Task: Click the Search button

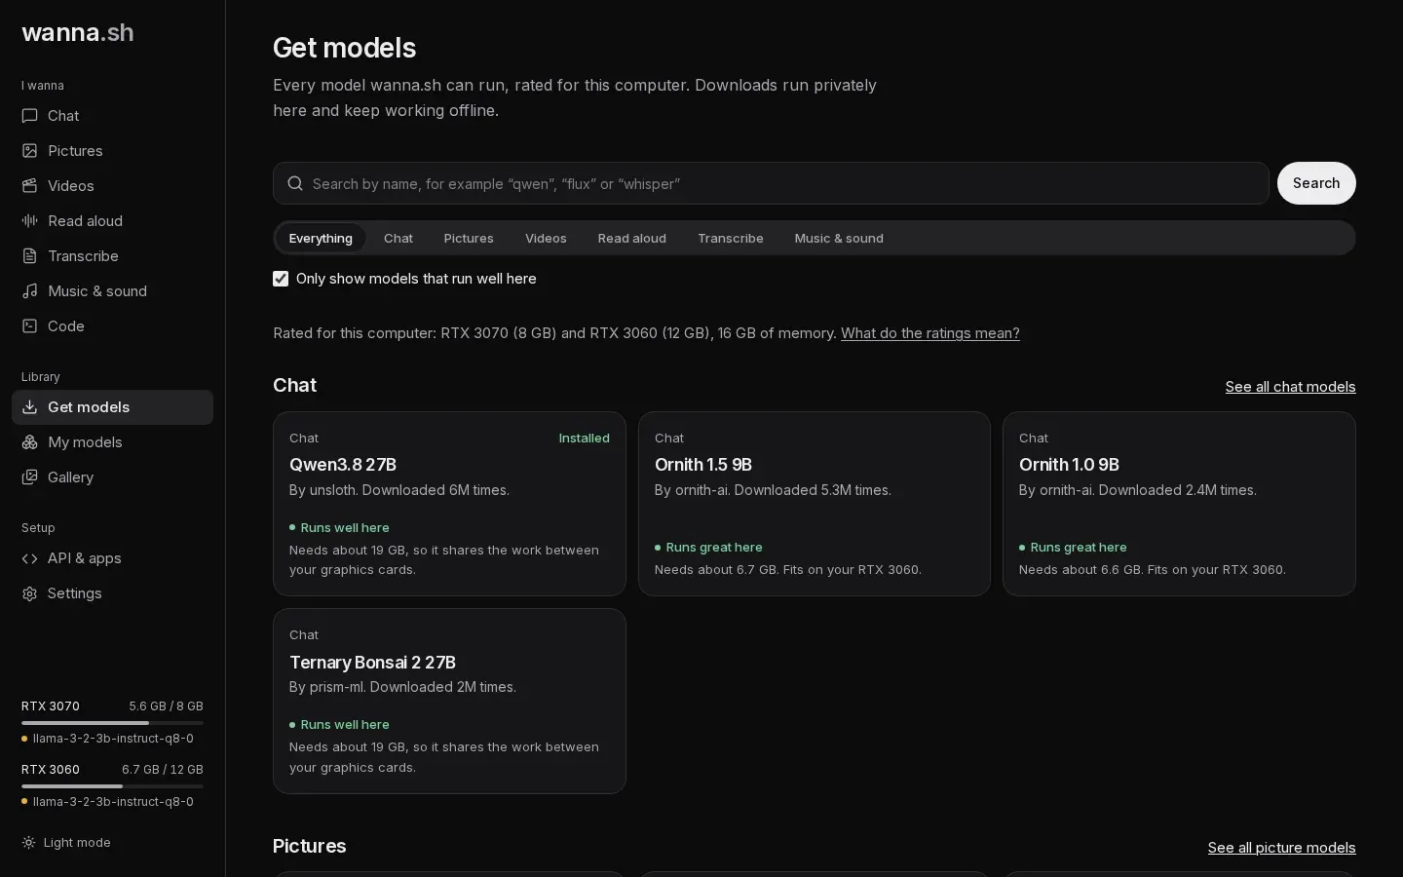Action: (1316, 183)
